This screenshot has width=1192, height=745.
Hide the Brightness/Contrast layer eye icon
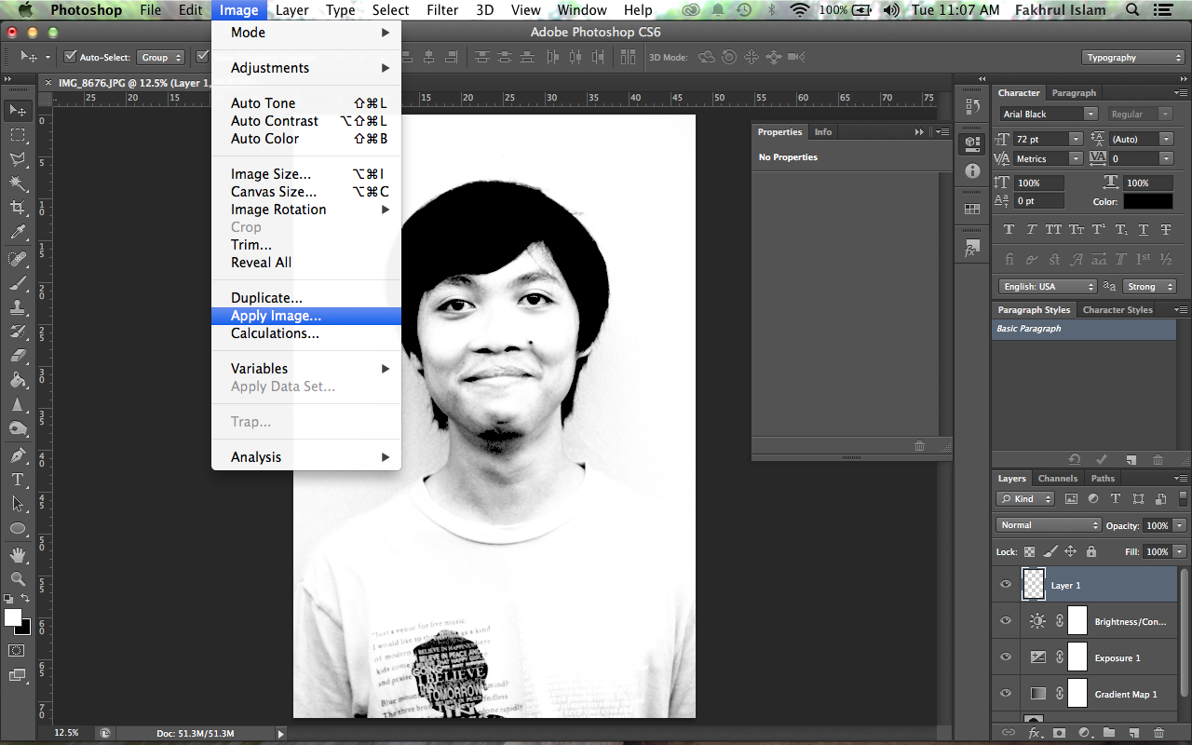click(x=1006, y=621)
